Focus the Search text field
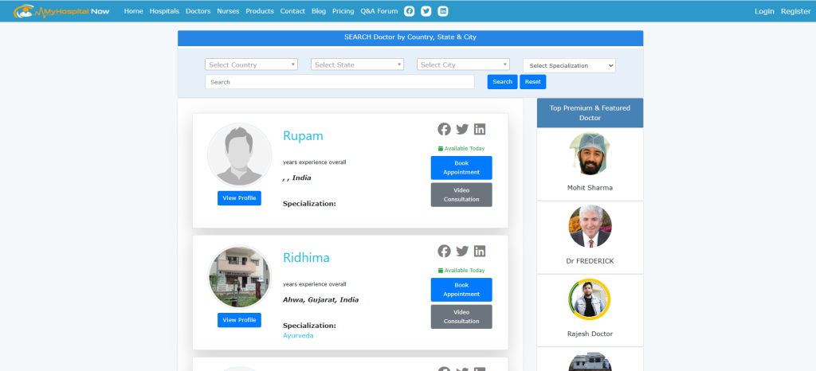Screen dimensions: 816x371 pos(339,82)
